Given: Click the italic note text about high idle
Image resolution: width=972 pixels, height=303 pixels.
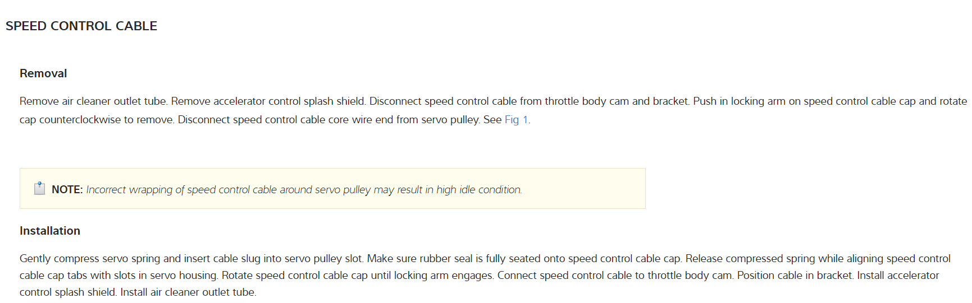Looking at the screenshot, I should tap(304, 190).
